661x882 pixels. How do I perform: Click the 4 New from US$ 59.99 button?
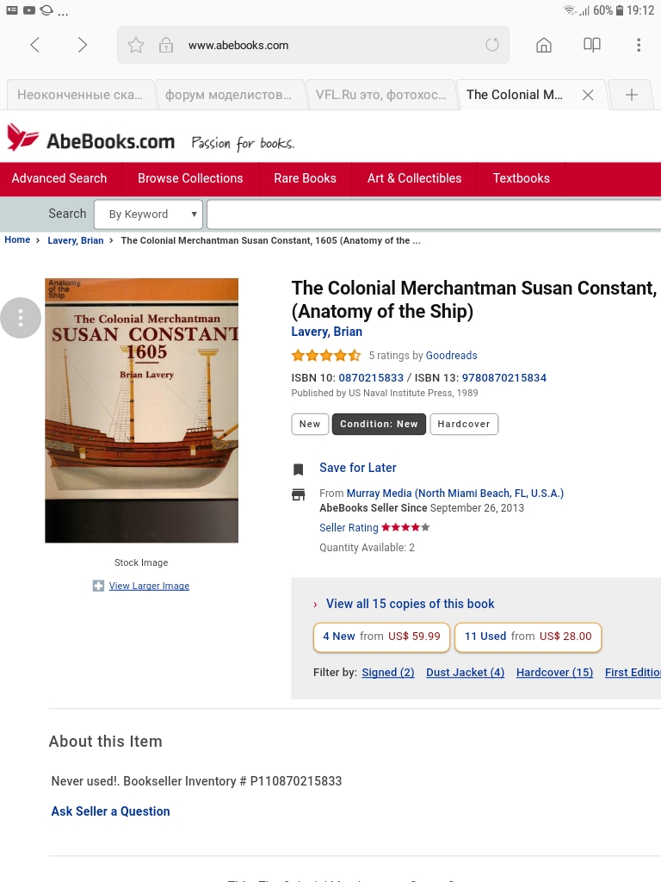pos(381,637)
